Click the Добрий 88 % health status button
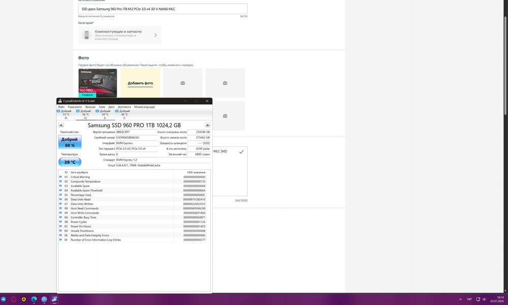This screenshot has height=305, width=508. tap(70, 142)
